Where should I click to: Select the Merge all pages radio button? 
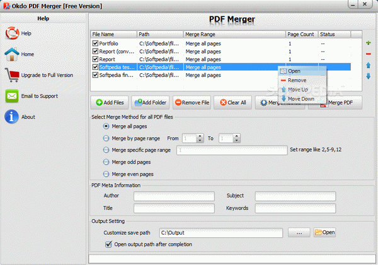tap(106, 126)
